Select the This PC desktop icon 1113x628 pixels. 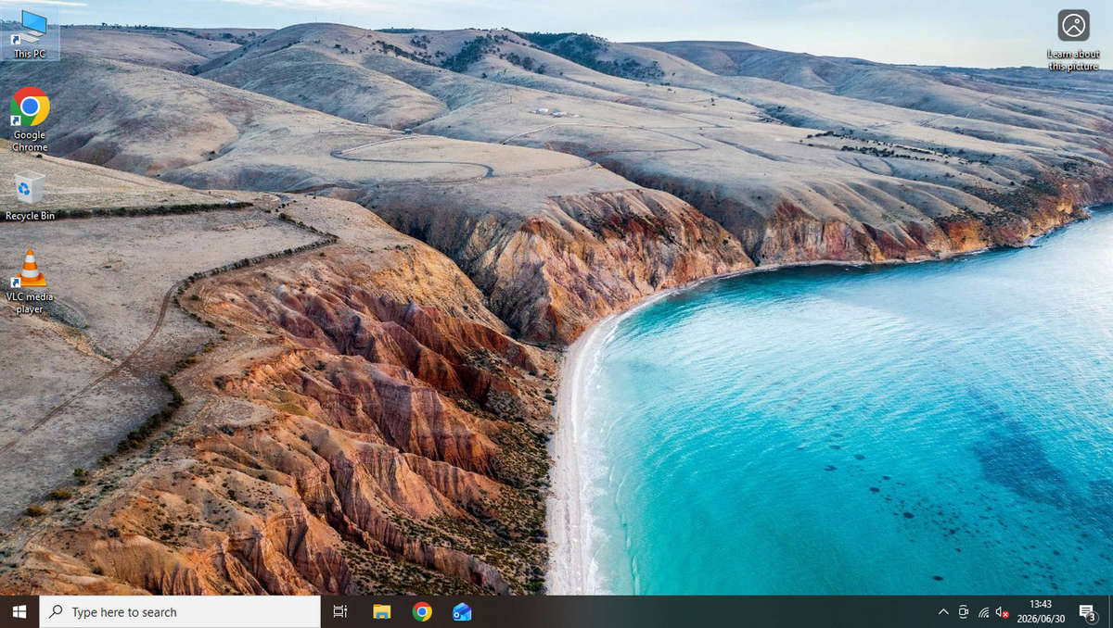[30, 34]
